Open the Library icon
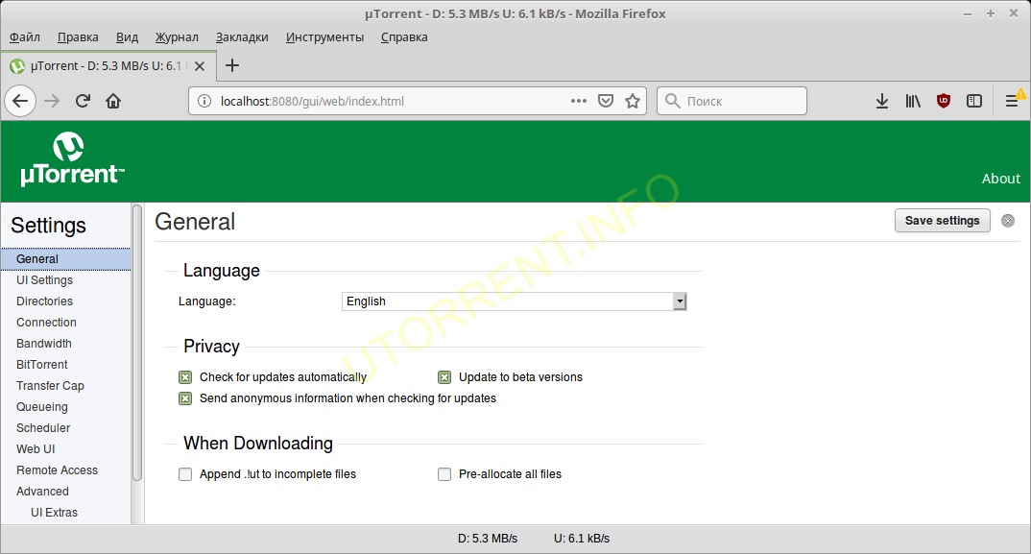Screen dimensions: 1031x554 (x=913, y=101)
